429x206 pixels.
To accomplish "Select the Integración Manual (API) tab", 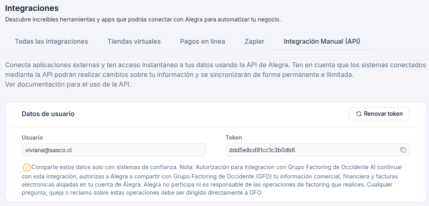I will pyautogui.click(x=322, y=42).
